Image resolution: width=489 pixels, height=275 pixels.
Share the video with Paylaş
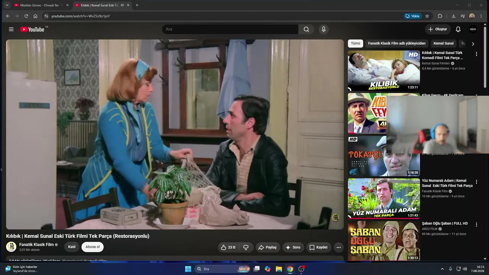[x=267, y=247]
